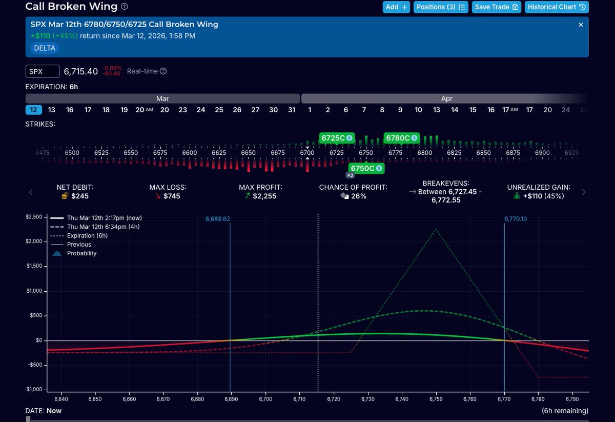Select expiration date 12 in March

pos(33,110)
